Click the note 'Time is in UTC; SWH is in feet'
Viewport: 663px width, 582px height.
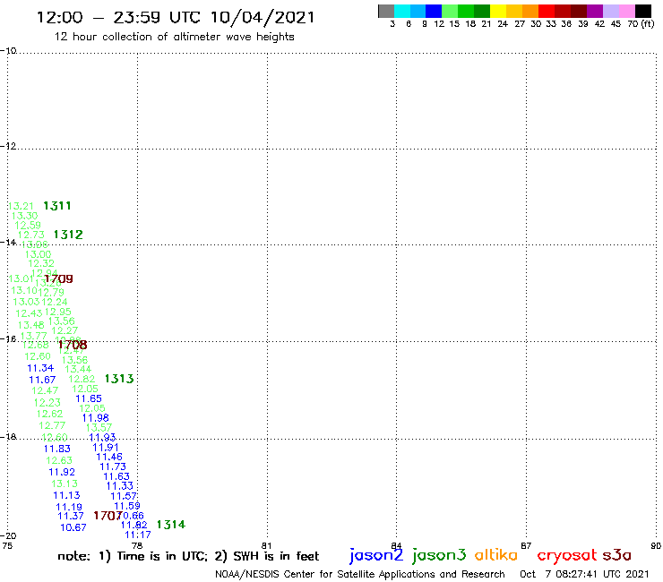tap(188, 556)
